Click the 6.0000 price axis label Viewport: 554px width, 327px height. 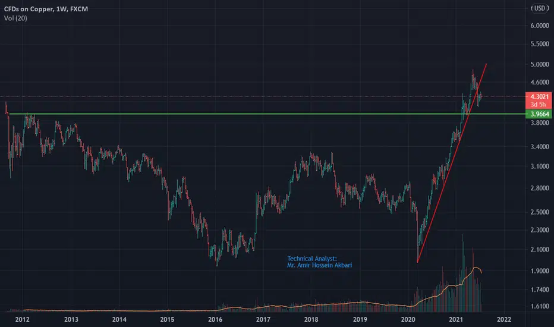[x=540, y=26]
